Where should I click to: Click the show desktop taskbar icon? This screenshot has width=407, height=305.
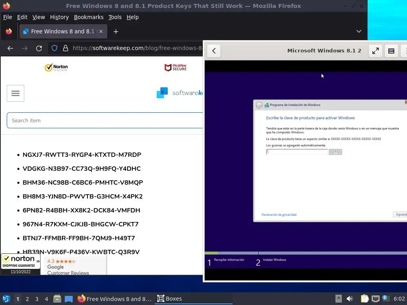(x=69, y=299)
